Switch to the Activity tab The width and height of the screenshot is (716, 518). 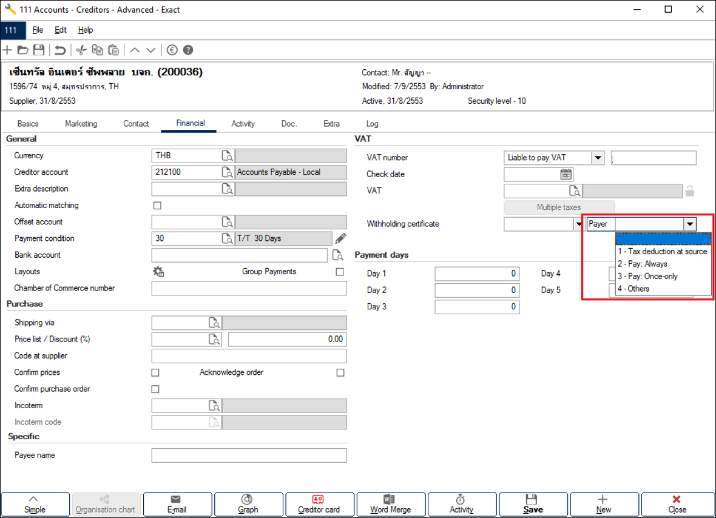tap(243, 124)
